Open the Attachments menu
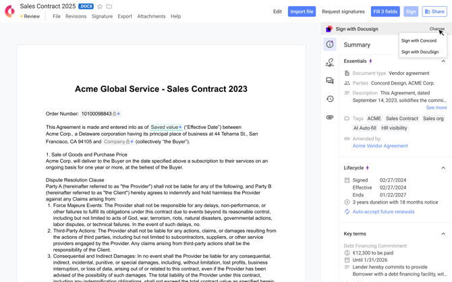 pos(151,16)
